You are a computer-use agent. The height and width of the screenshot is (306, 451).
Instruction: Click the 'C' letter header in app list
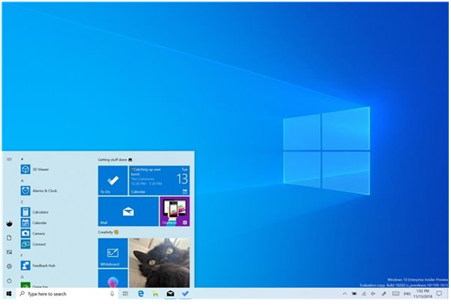[x=22, y=202]
